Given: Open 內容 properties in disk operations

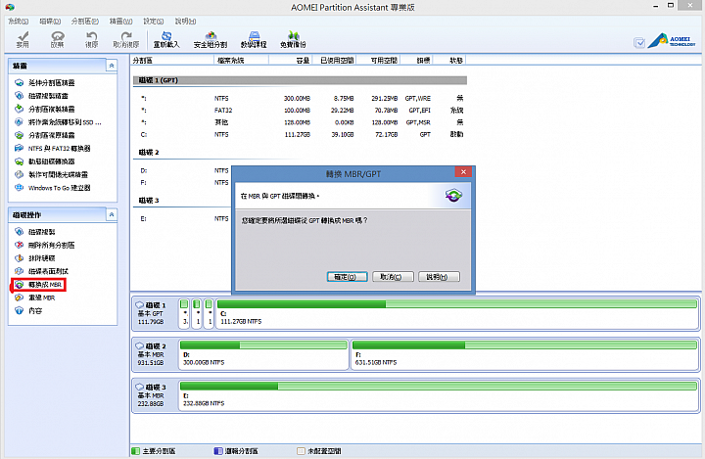Looking at the screenshot, I should tap(28, 310).
